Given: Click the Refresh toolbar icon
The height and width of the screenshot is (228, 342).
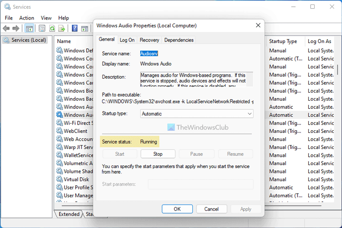Looking at the screenshot, I should tap(52, 28).
